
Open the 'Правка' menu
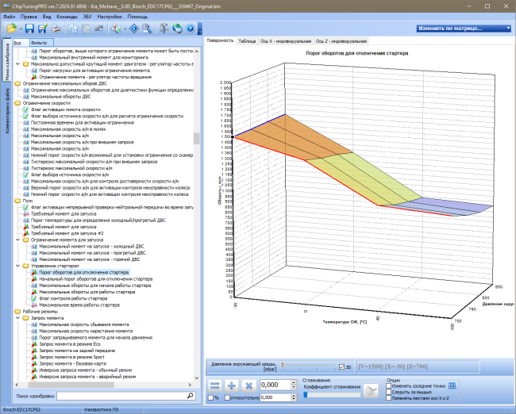(29, 17)
